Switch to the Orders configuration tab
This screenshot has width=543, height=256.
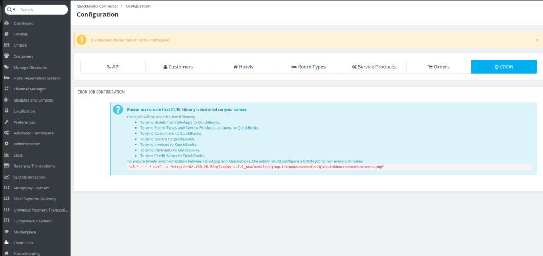[x=439, y=67]
